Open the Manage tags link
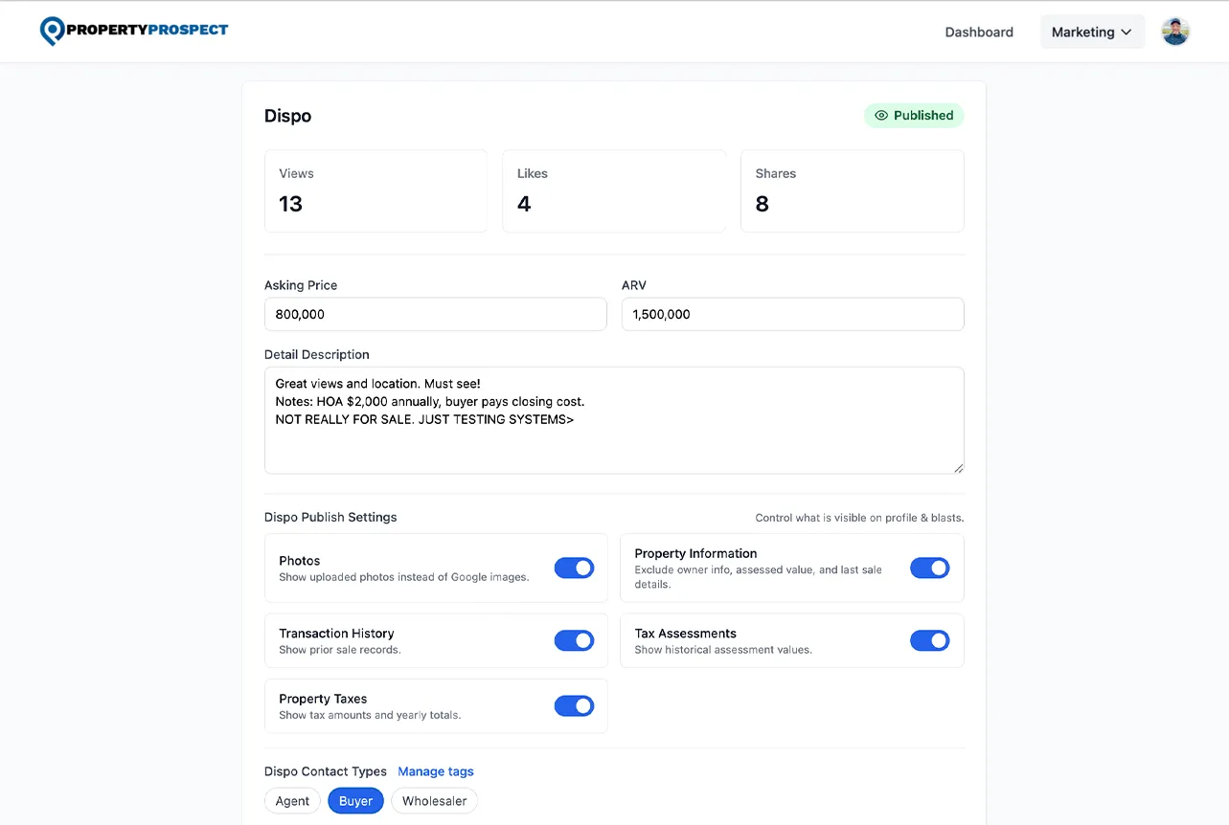This screenshot has height=825, width=1229. coord(436,771)
